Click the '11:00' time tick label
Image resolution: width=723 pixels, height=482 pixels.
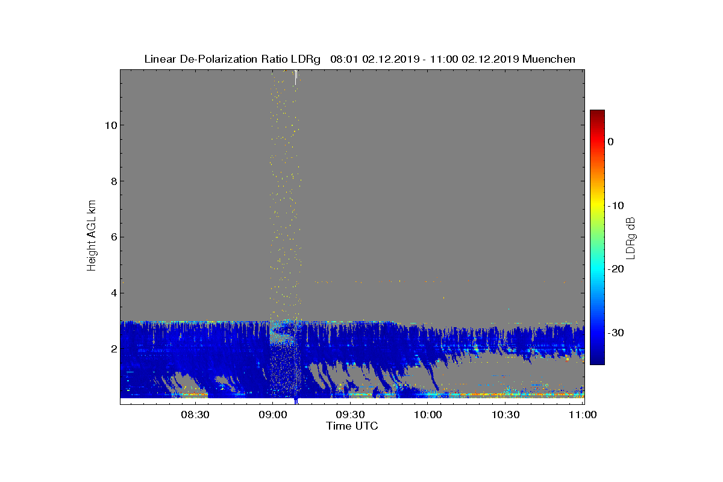point(583,415)
